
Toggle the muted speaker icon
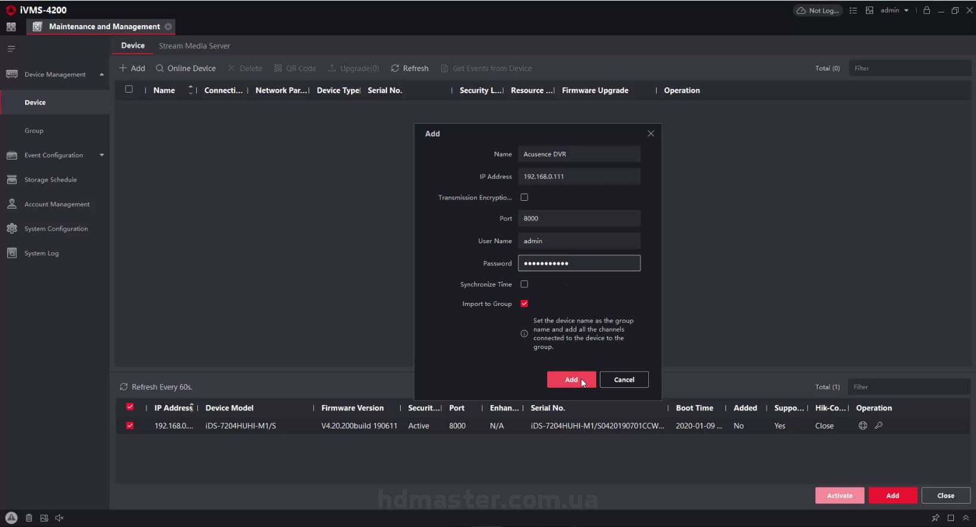pos(59,518)
